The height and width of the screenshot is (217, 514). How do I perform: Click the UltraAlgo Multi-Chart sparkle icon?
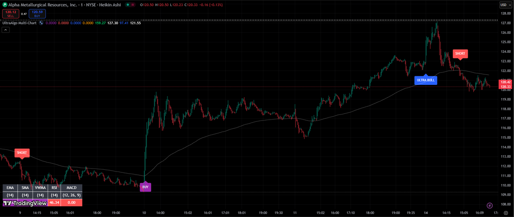coord(41,23)
